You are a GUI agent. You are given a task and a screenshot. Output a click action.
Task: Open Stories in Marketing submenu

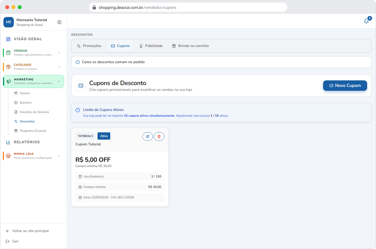tap(25, 93)
